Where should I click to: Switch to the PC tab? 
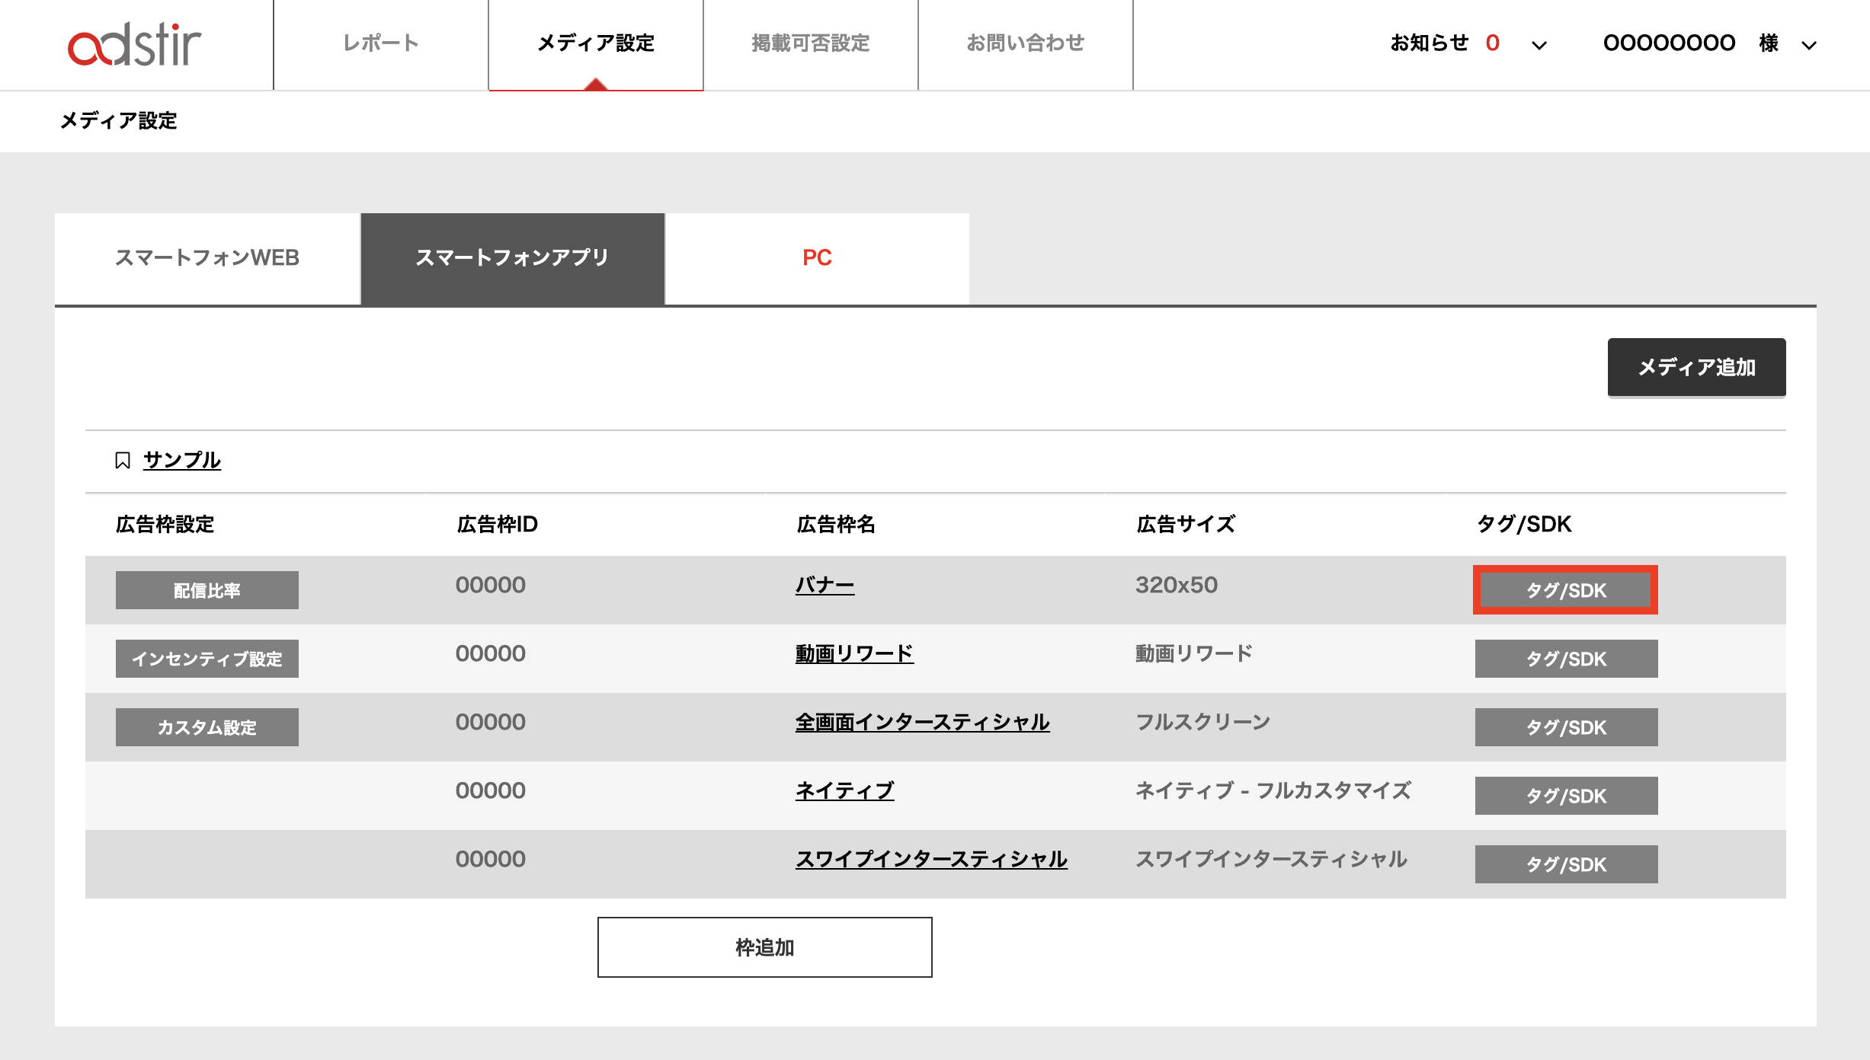817,258
